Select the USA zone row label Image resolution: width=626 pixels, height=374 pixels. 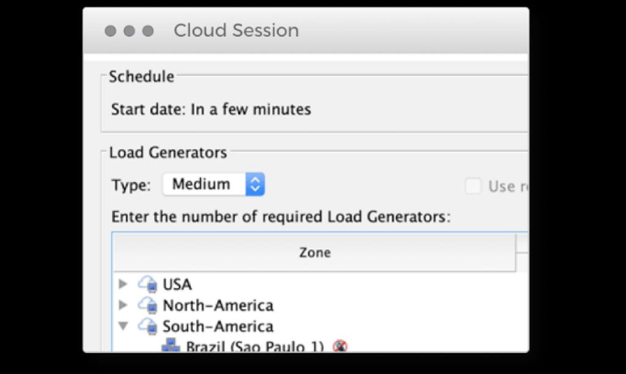point(177,285)
